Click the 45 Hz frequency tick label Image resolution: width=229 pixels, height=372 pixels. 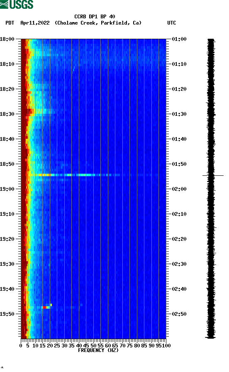coord(86,346)
